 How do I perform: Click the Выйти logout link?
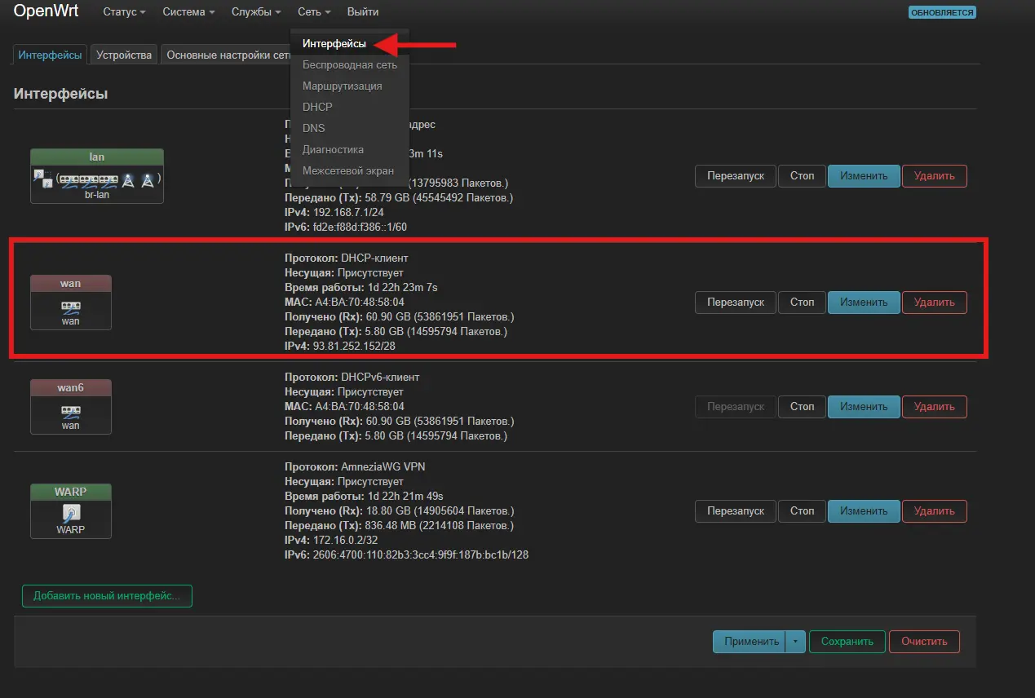click(362, 12)
